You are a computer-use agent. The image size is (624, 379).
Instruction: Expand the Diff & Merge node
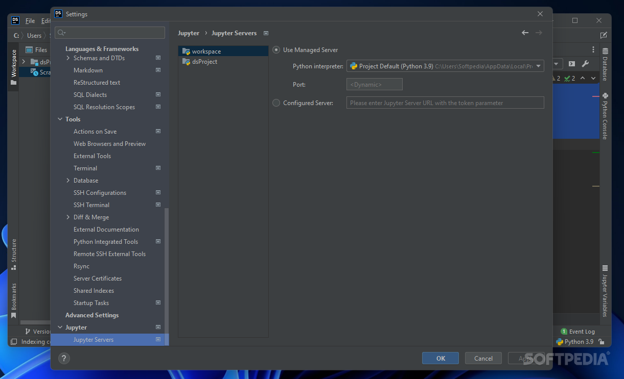(x=68, y=217)
